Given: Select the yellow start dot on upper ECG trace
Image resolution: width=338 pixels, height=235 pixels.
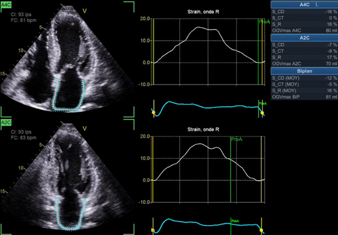Looking at the screenshot, I should [x=153, y=113].
